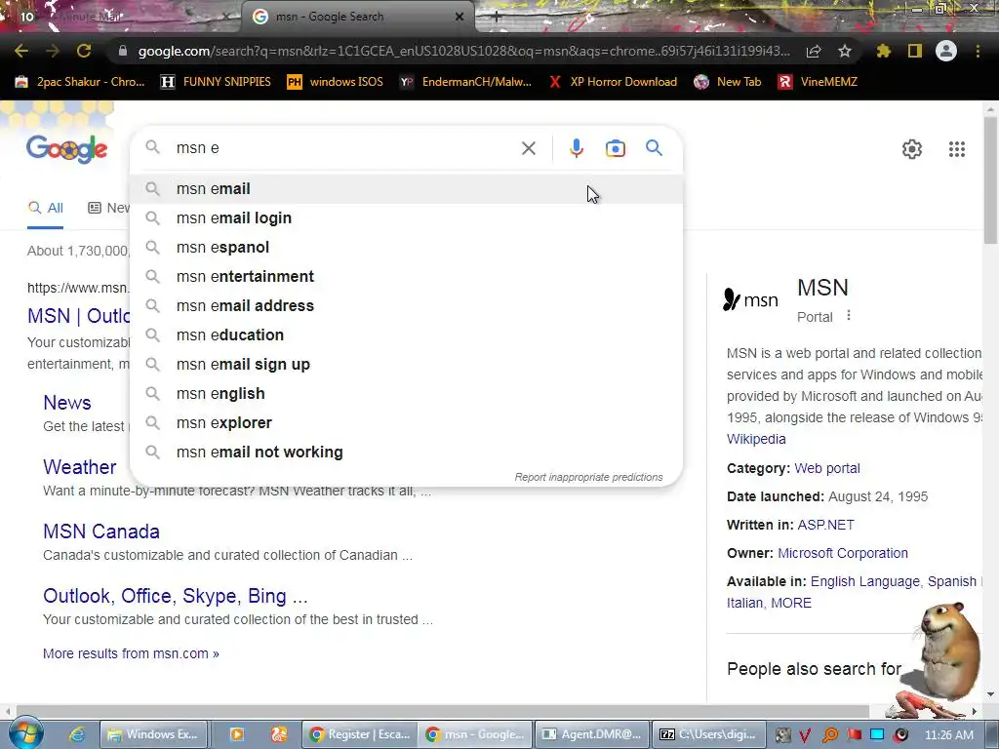The height and width of the screenshot is (749, 999).
Task: Choose suggestion 'msn email address'
Action: [406, 306]
